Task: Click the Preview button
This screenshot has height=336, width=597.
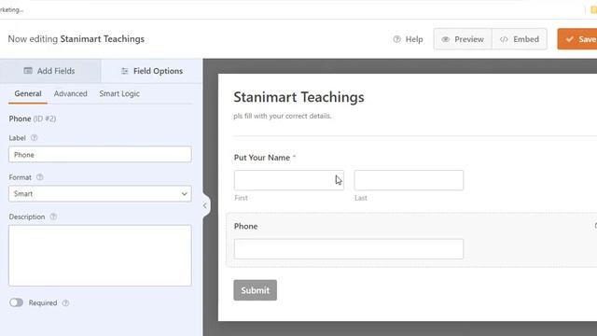Action: pyautogui.click(x=463, y=39)
